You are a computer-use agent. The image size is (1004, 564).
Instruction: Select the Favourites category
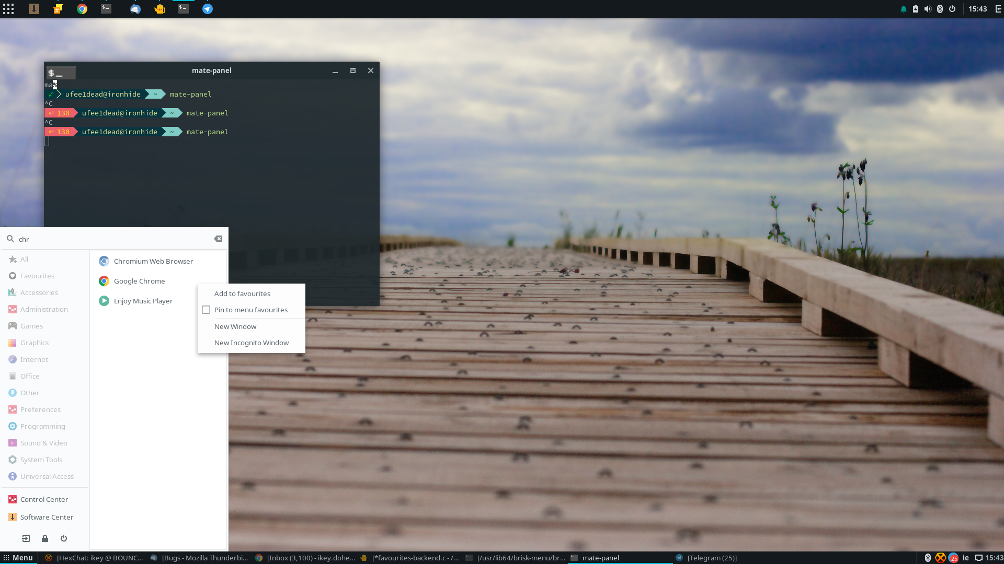click(46, 276)
